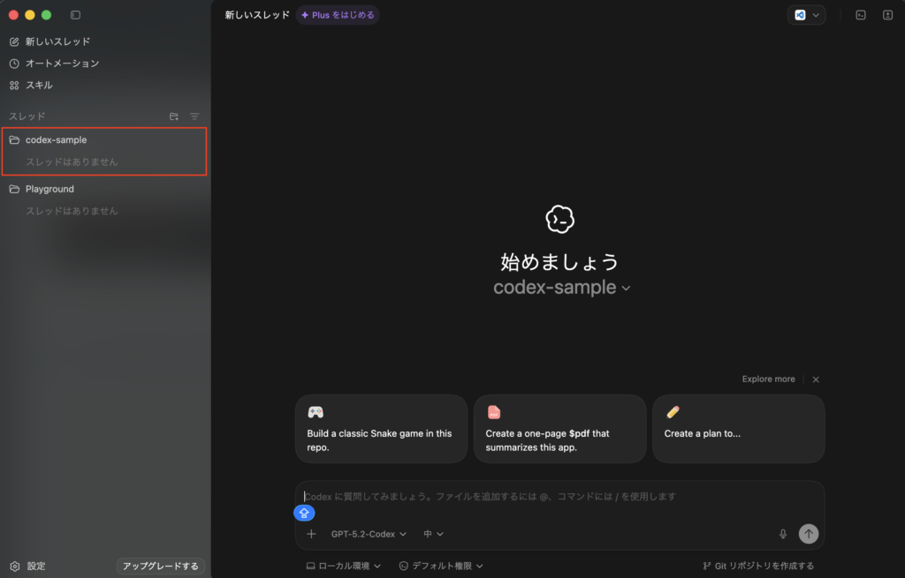This screenshot has height=578, width=905.
Task: Select the Snake game suggestion card
Action: tap(381, 429)
